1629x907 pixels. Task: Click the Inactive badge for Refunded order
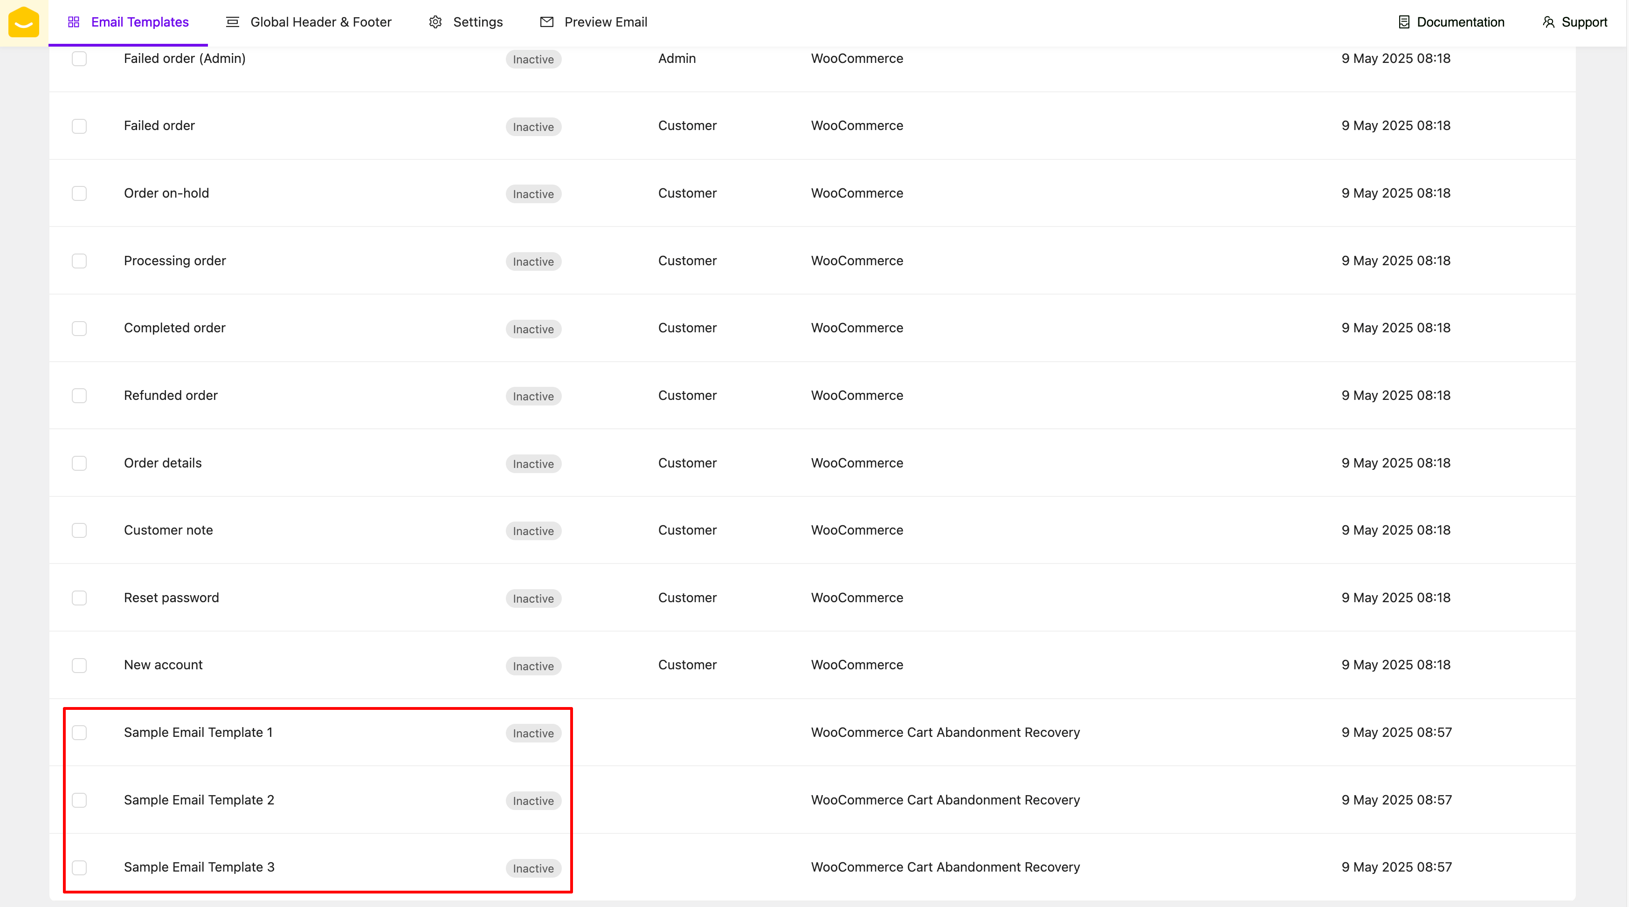[x=533, y=396]
